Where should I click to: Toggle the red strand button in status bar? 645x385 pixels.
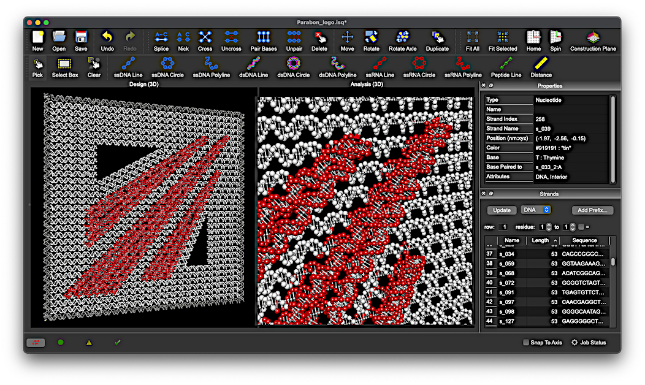[36, 343]
